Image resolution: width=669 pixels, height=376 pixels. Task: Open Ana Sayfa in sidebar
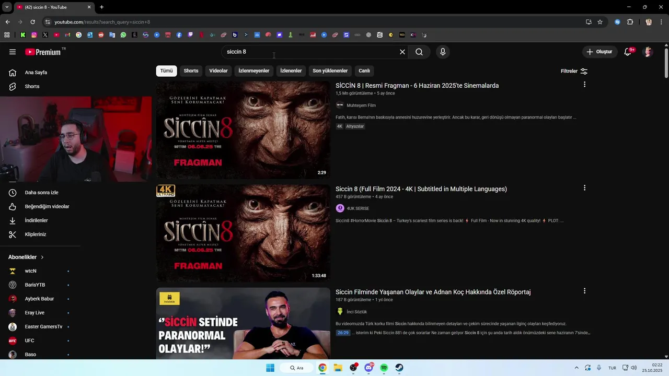[x=36, y=73]
